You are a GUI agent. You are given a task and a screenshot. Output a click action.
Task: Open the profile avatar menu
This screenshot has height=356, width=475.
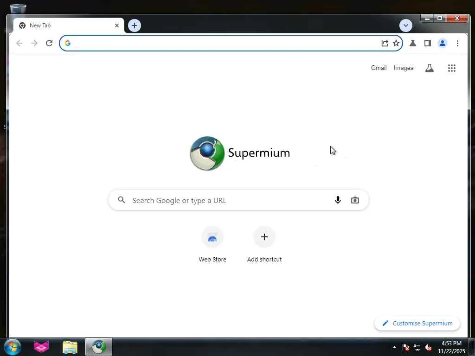pos(442,43)
